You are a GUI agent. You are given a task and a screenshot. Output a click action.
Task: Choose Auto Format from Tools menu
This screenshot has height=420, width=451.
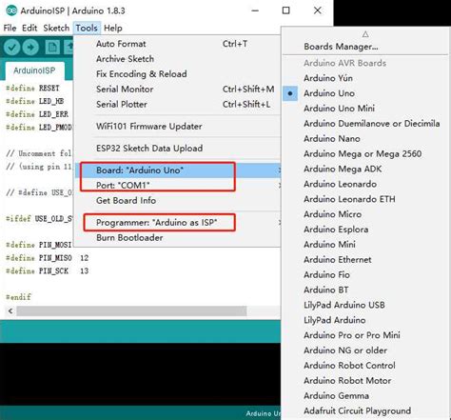(178, 44)
